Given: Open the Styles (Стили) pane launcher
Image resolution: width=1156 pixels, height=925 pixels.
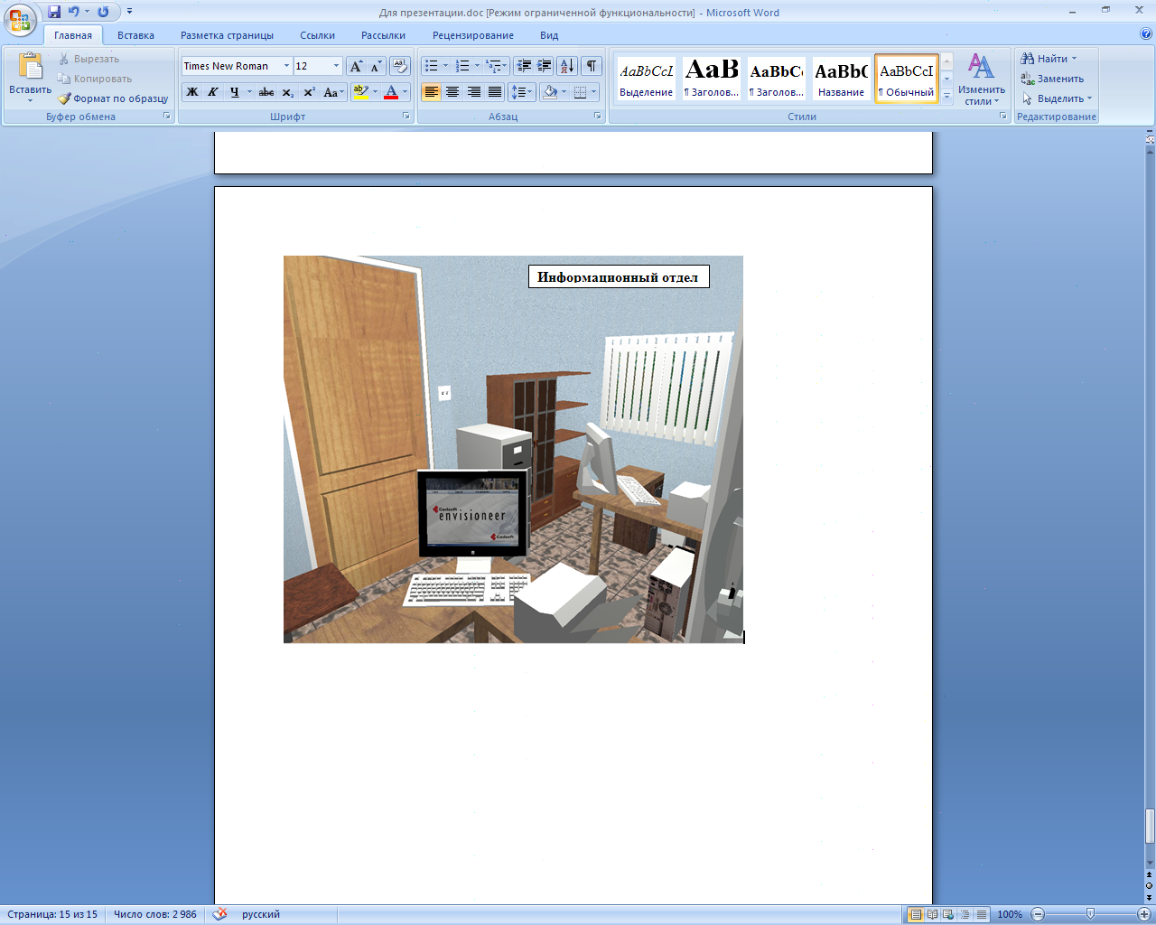Looking at the screenshot, I should click(1002, 117).
